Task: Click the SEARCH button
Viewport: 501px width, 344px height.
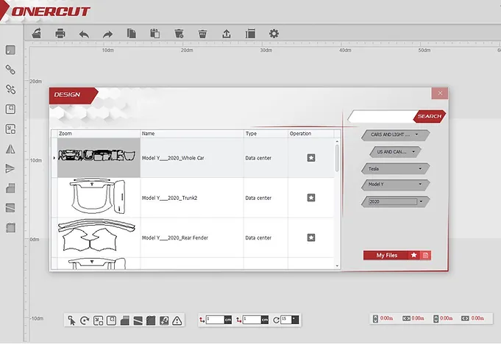Action: pyautogui.click(x=430, y=116)
